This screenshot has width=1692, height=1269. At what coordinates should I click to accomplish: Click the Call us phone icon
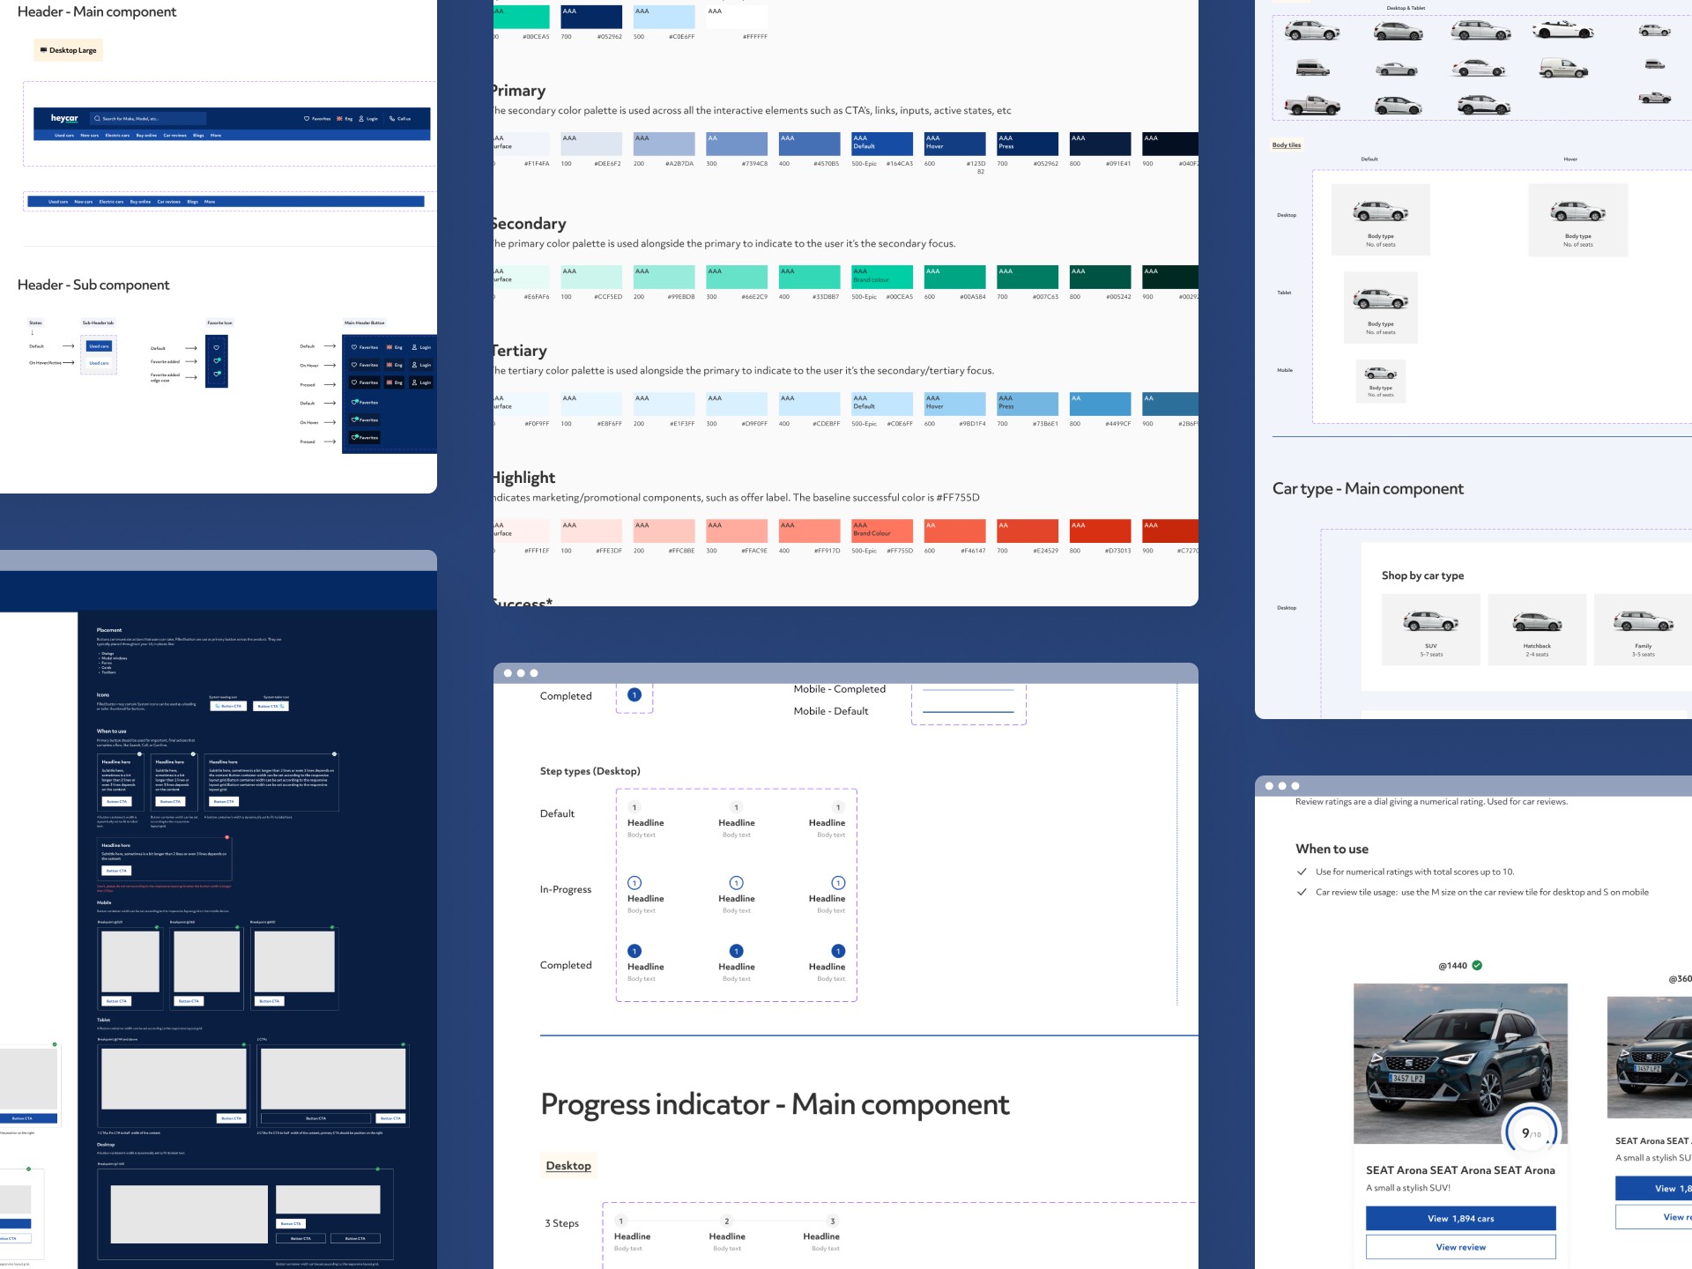click(x=392, y=118)
